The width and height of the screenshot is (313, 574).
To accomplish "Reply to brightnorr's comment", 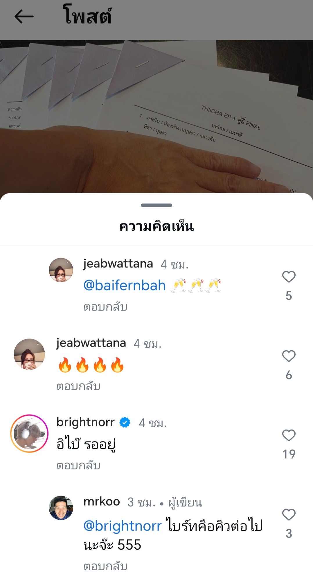I will point(78,466).
